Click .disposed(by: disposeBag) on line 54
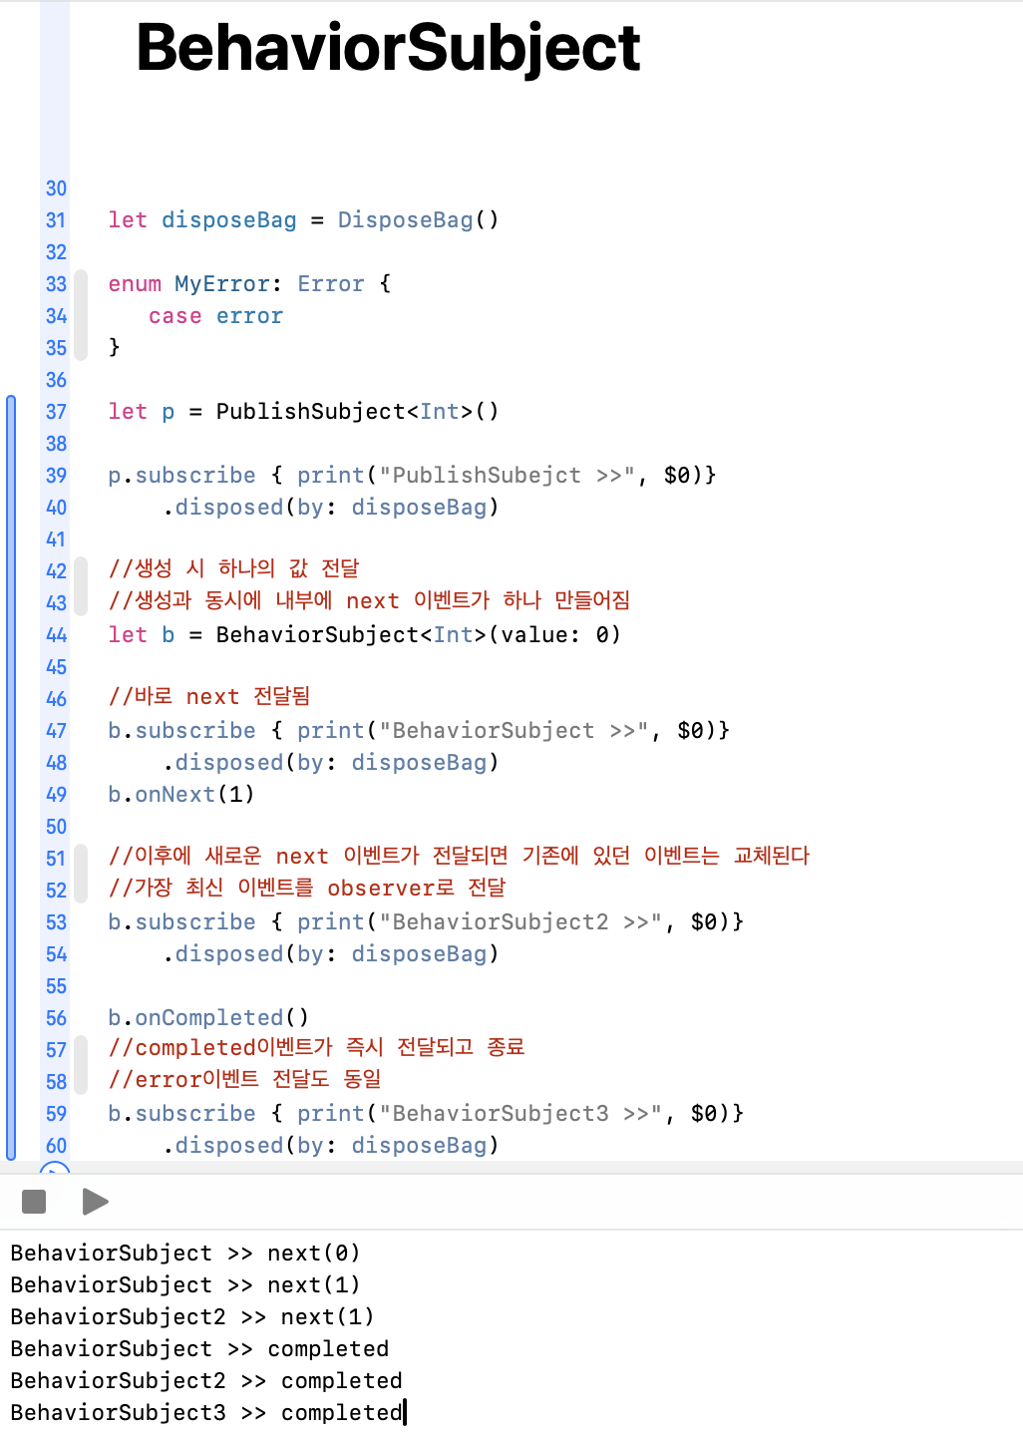 tap(331, 954)
